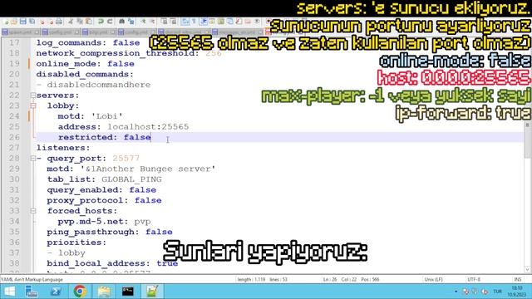Click the Zoom Out toolbar icon
The width and height of the screenshot is (532, 299).
tap(152, 22)
